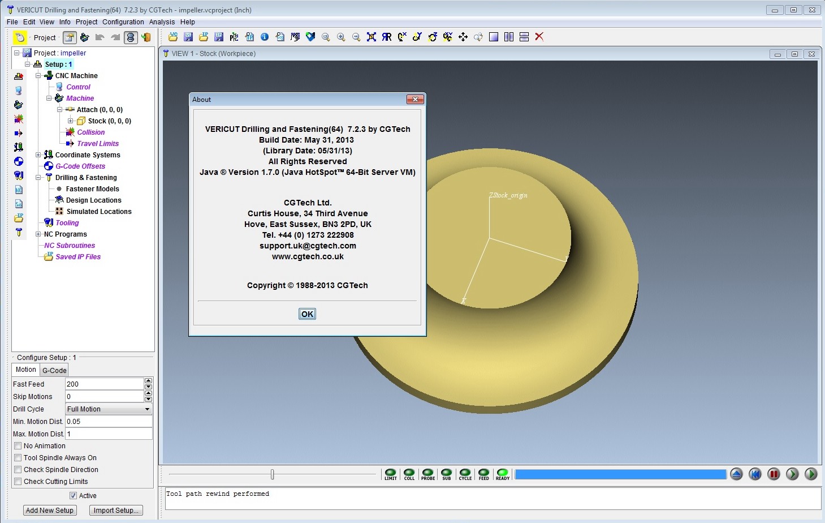Collapse the Machine tree node
Viewport: 825px width, 523px height.
(x=49, y=98)
